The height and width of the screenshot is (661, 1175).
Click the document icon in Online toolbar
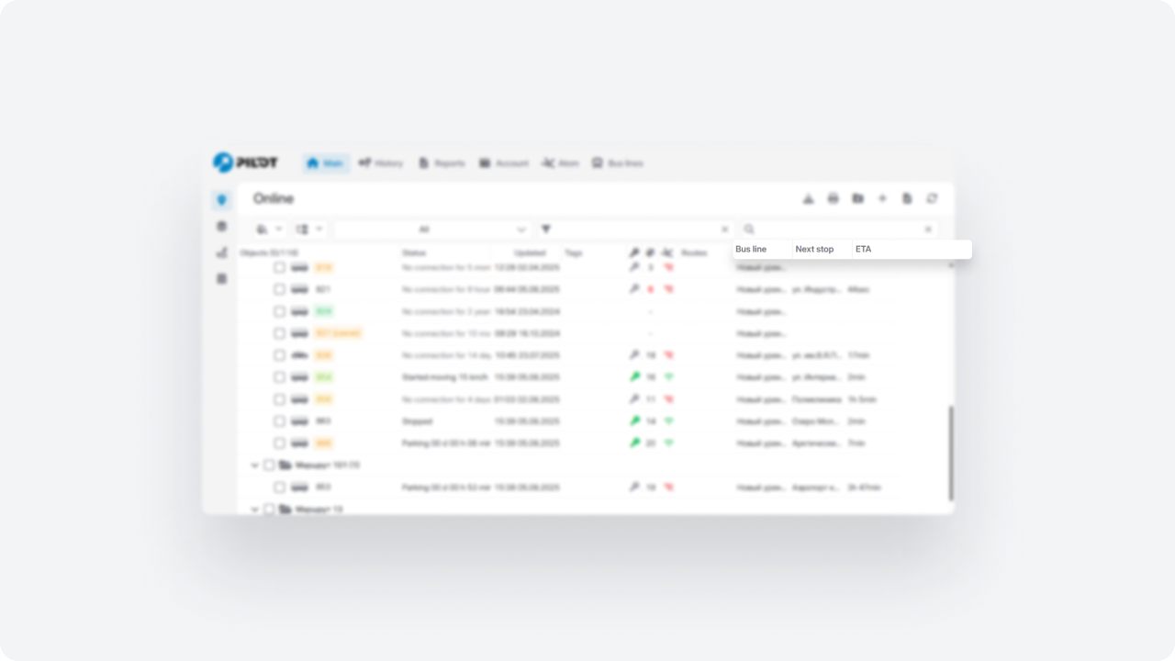coord(907,198)
